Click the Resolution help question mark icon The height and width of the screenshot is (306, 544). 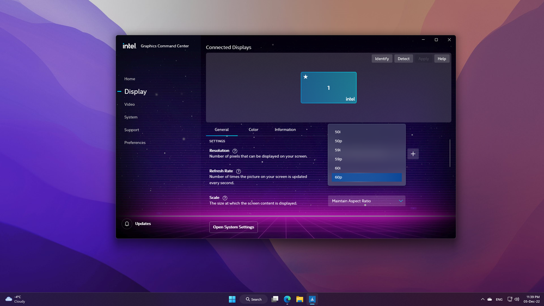tap(235, 151)
